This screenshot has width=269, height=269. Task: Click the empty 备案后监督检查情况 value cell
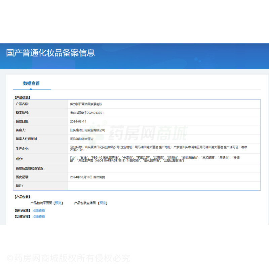[x=164, y=168]
